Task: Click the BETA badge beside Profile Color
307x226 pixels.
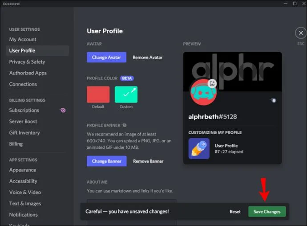Action: coord(127,78)
